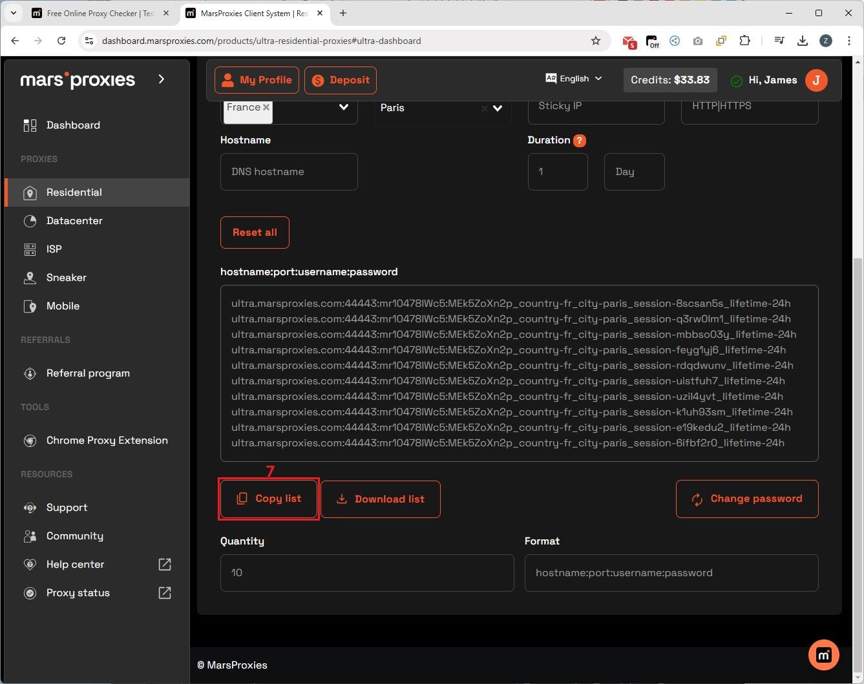
Task: Open browser Downloads
Action: [803, 41]
